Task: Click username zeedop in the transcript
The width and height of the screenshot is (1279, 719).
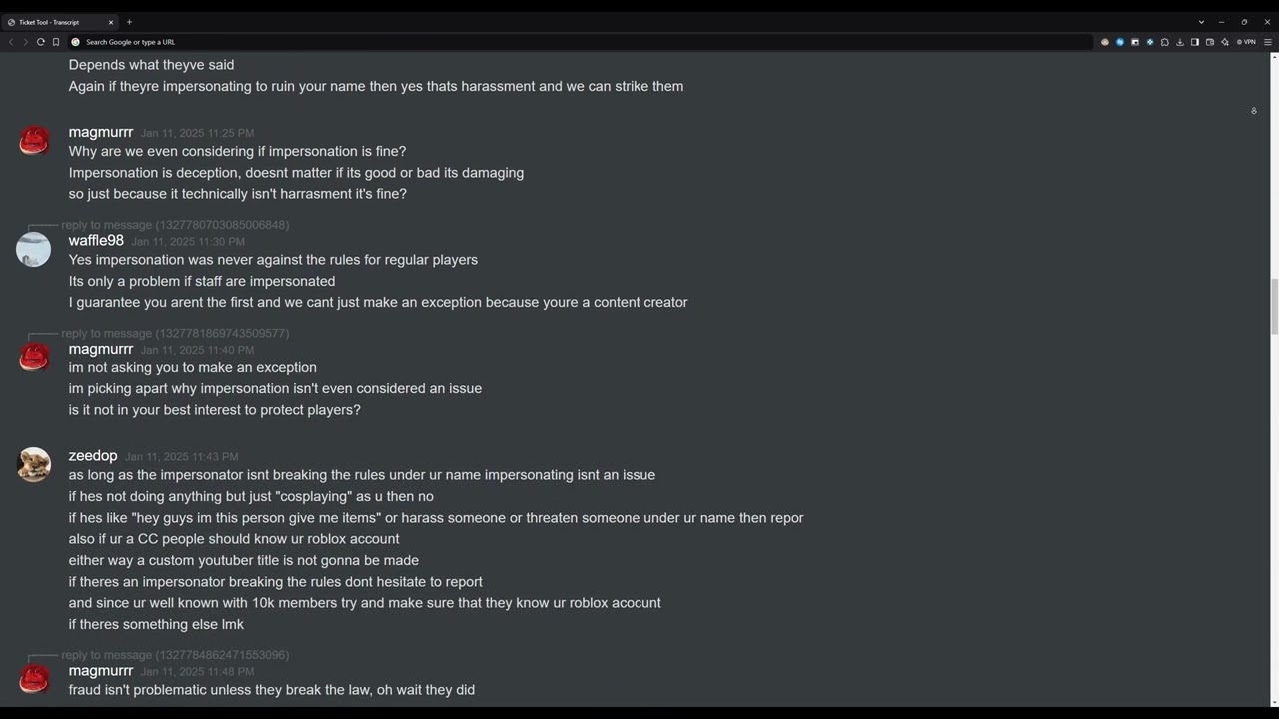Action: pyautogui.click(x=93, y=456)
